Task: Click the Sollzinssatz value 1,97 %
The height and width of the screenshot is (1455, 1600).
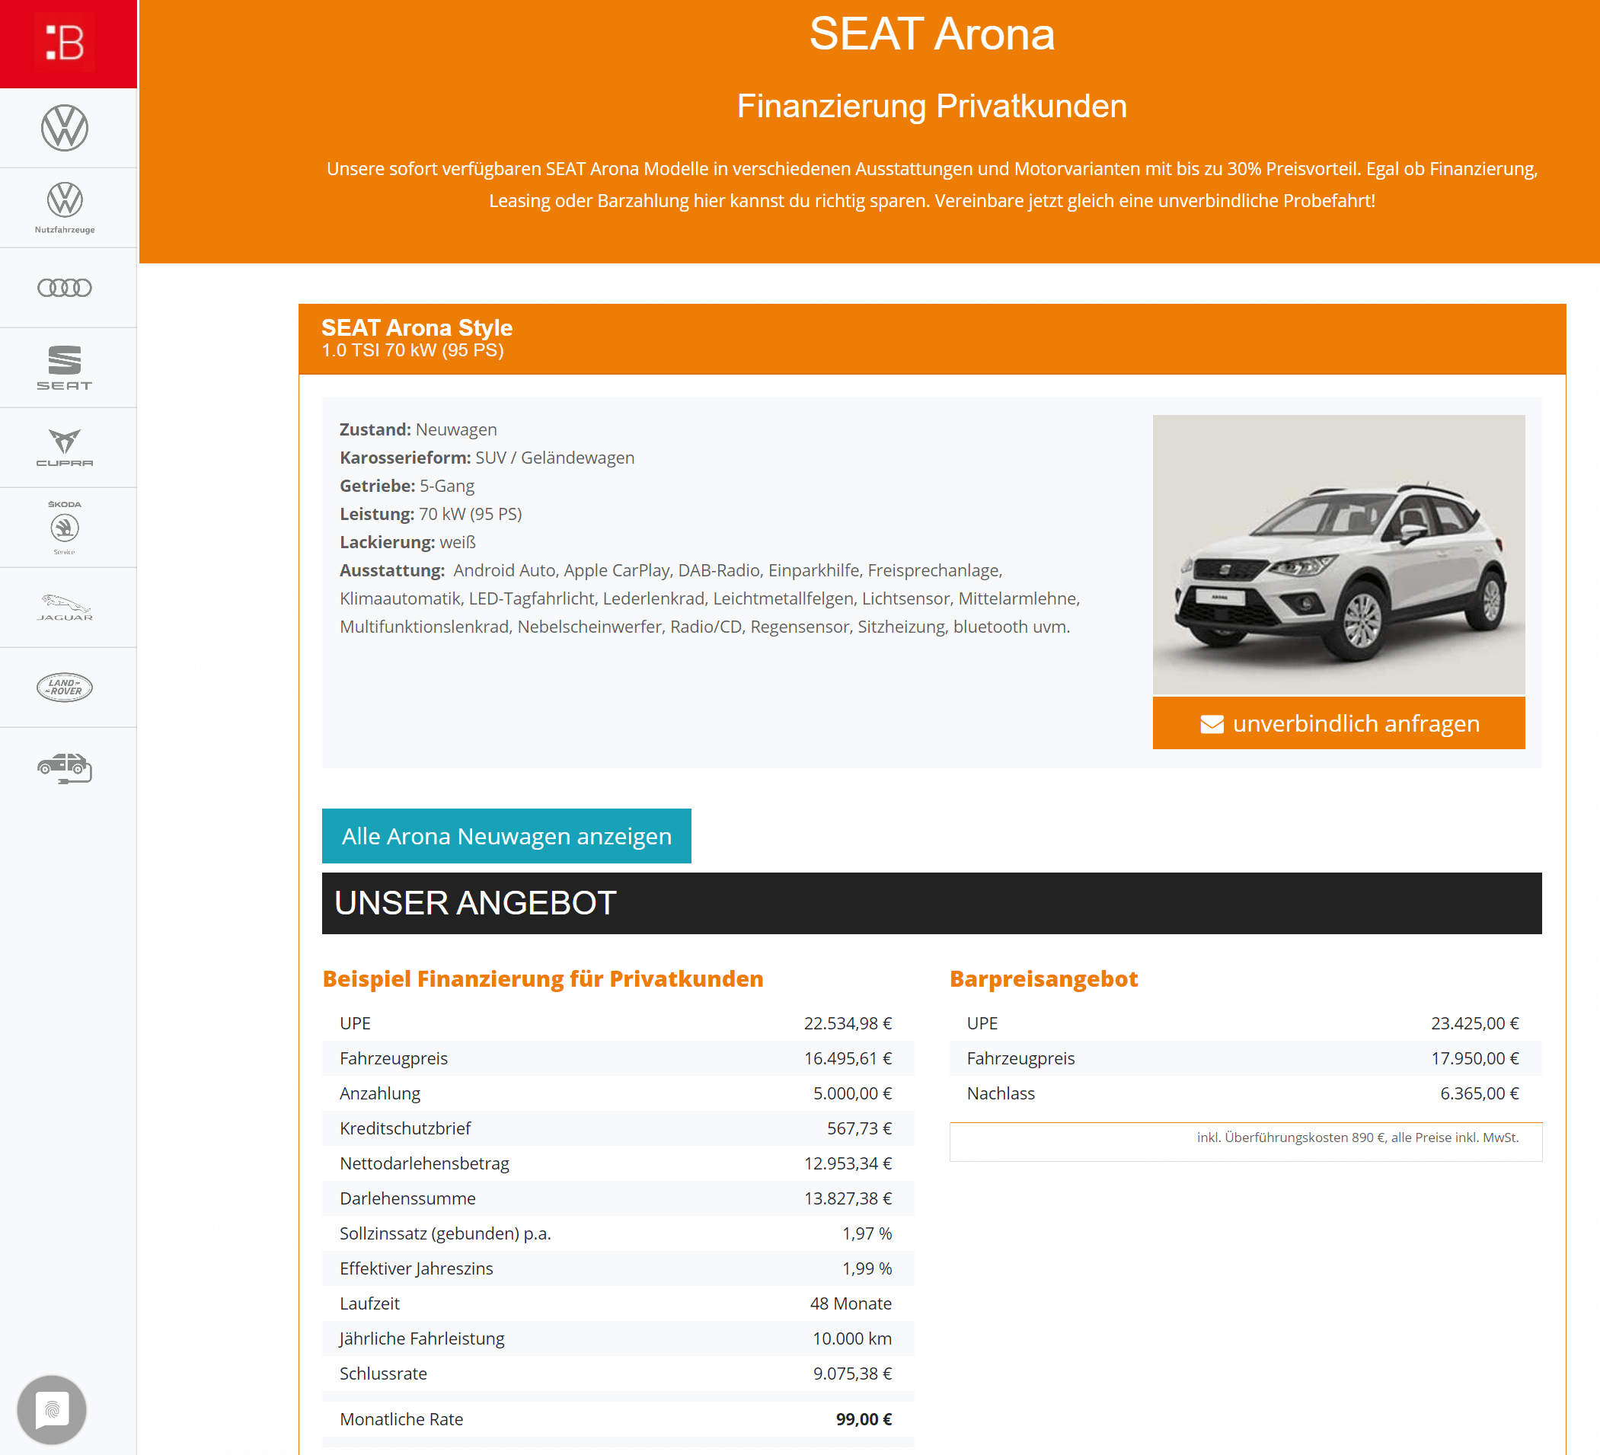Action: click(867, 1232)
